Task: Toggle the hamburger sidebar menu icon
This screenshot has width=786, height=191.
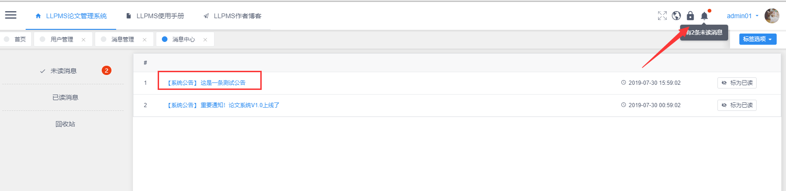Action: (11, 15)
